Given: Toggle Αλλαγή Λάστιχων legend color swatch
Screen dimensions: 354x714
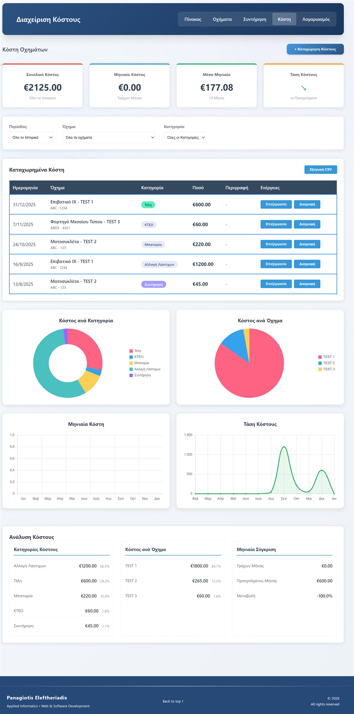Looking at the screenshot, I should click(131, 369).
